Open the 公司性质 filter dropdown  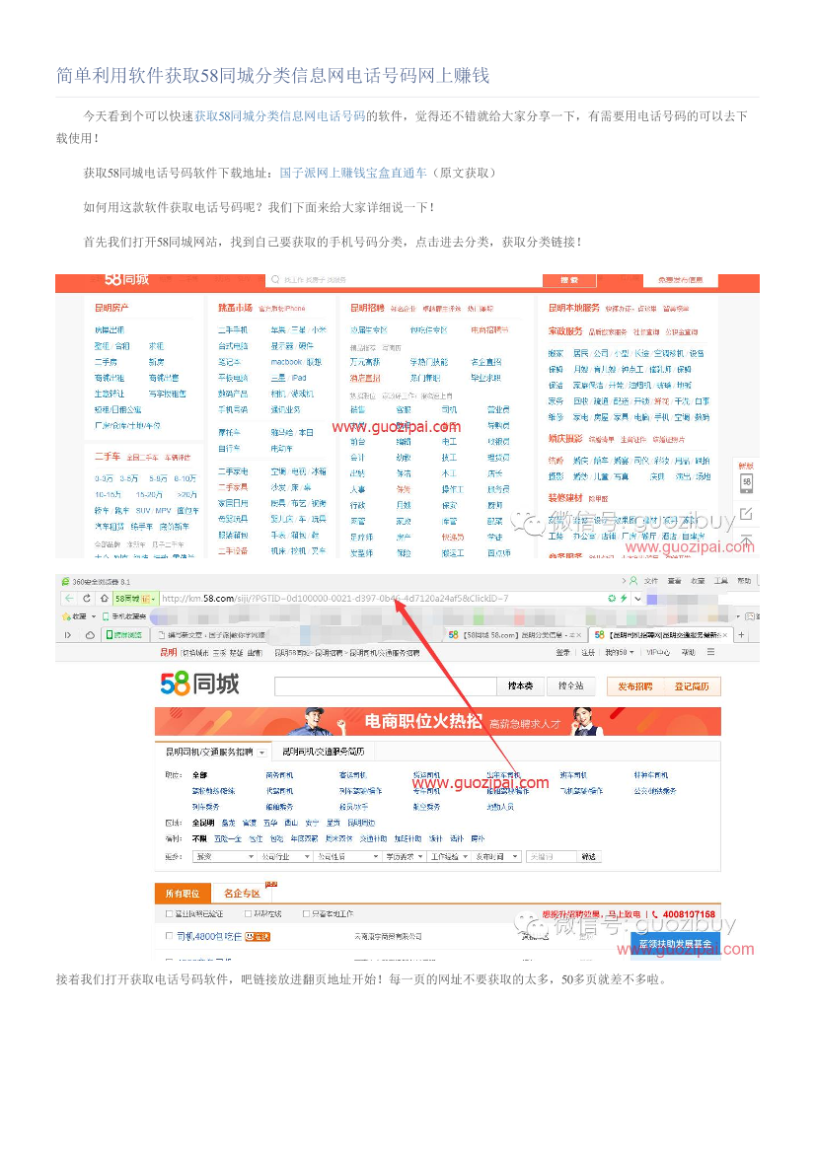[x=346, y=857]
